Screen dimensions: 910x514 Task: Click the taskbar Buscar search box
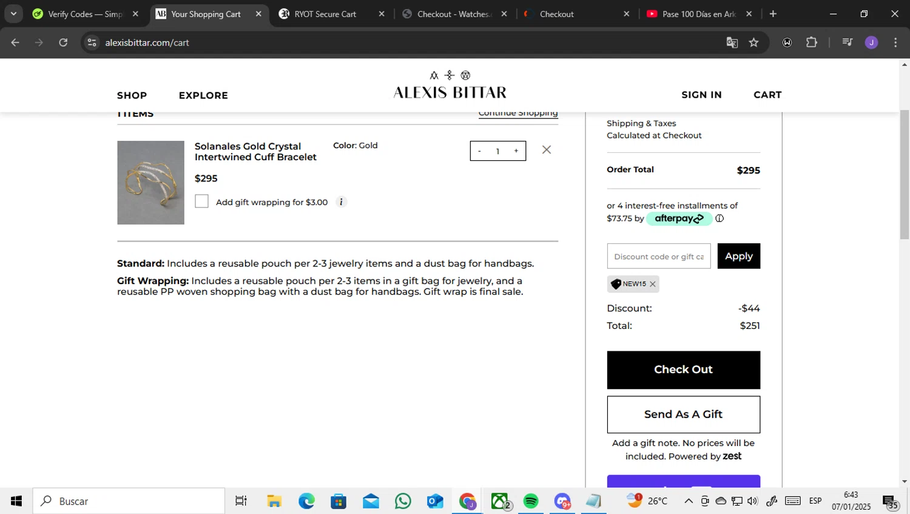129,501
